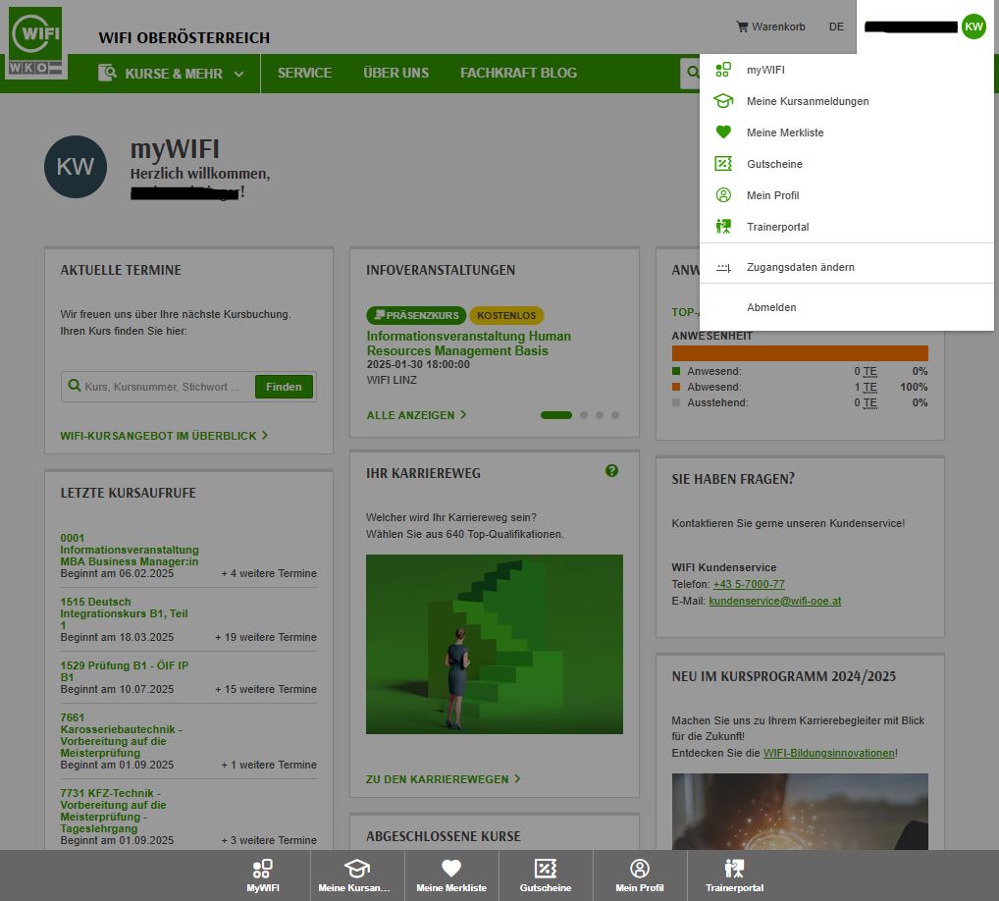
Task: Click '+ 4 weitere Termine' text
Action: pos(269,573)
